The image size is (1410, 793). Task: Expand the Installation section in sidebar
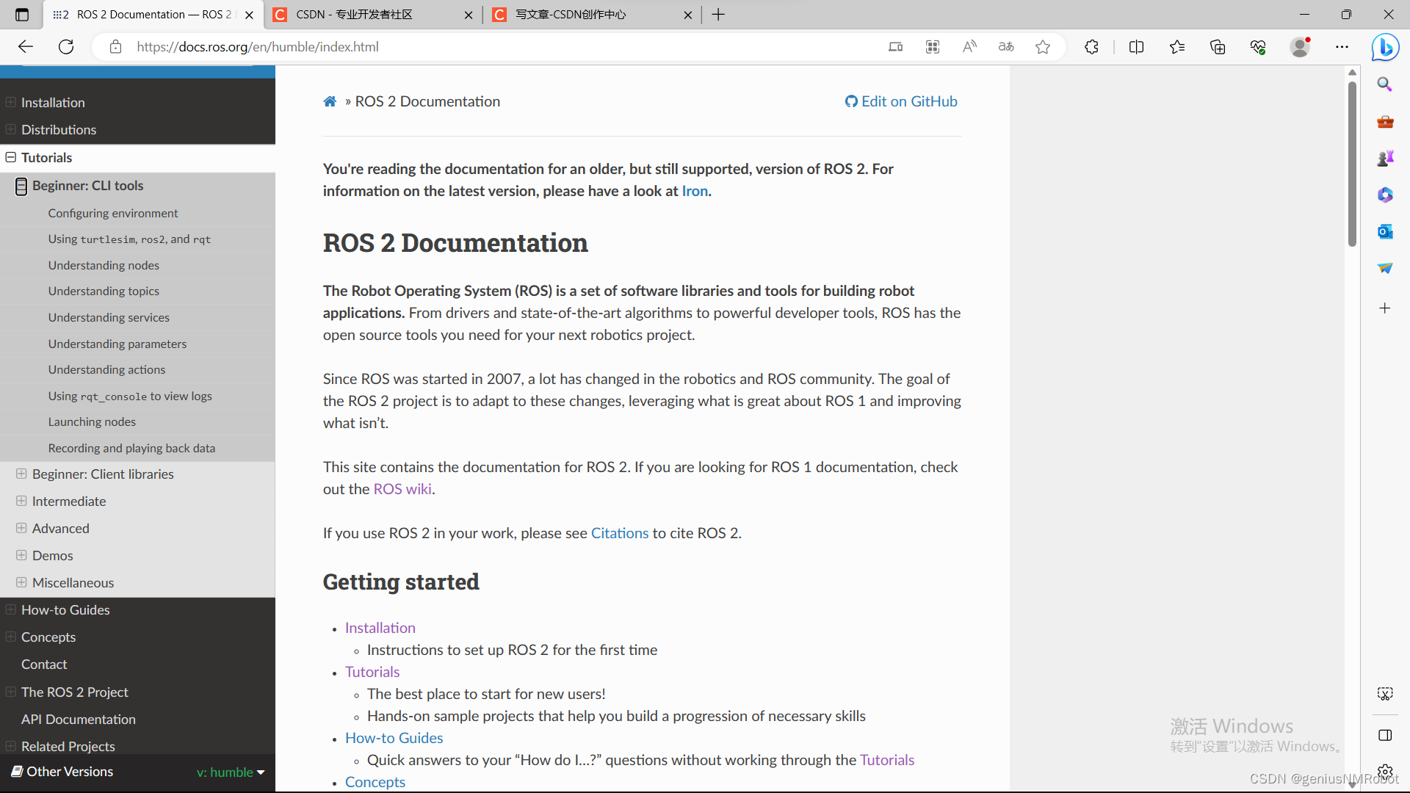[x=10, y=101]
